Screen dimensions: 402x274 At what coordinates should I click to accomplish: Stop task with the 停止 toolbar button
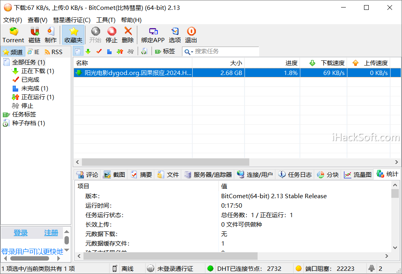coord(112,35)
